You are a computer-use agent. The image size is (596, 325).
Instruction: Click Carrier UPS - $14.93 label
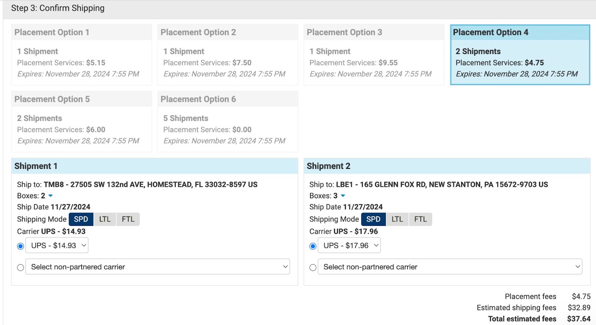coord(51,231)
